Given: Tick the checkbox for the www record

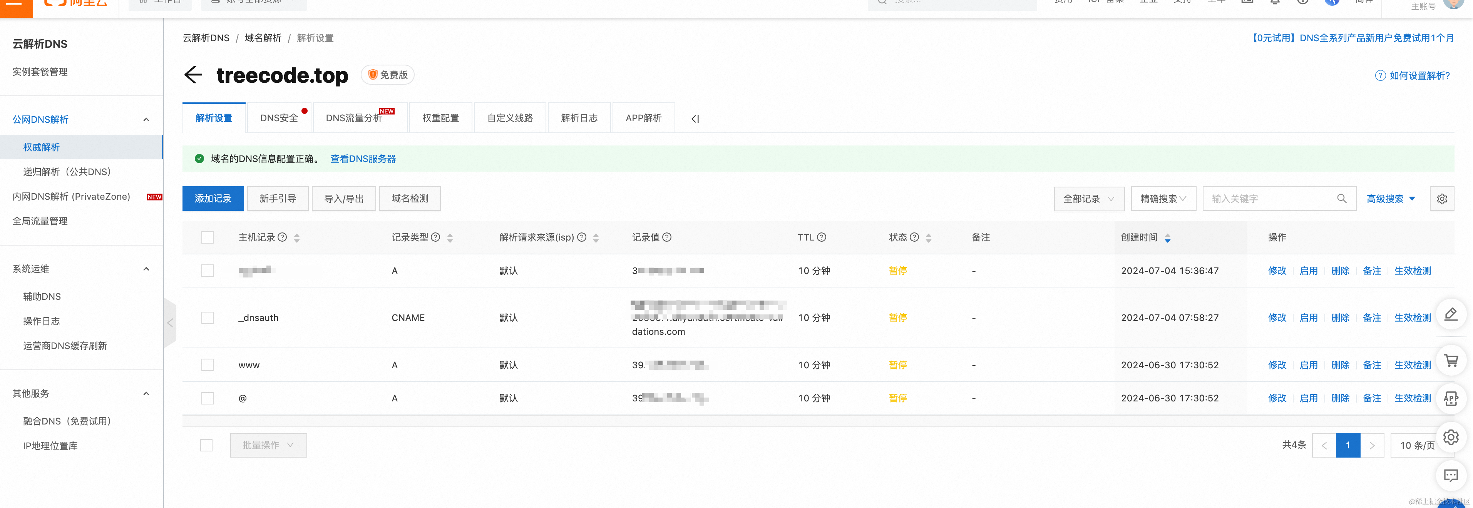Looking at the screenshot, I should point(208,365).
